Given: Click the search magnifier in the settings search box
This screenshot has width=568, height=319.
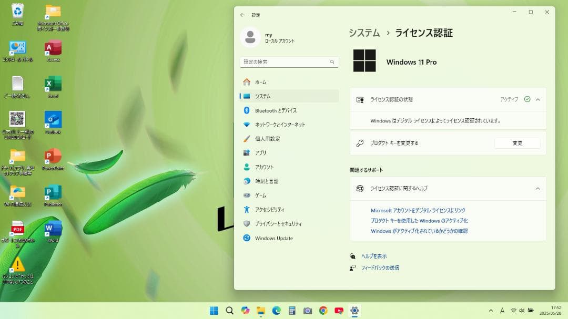Looking at the screenshot, I should click(332, 62).
